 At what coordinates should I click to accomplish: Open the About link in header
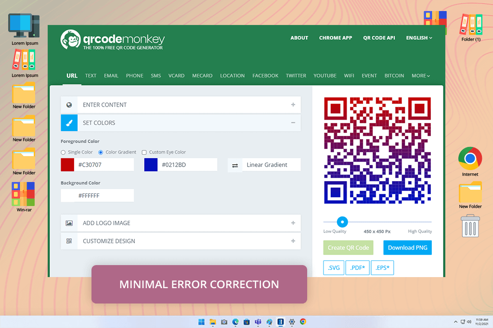point(299,38)
